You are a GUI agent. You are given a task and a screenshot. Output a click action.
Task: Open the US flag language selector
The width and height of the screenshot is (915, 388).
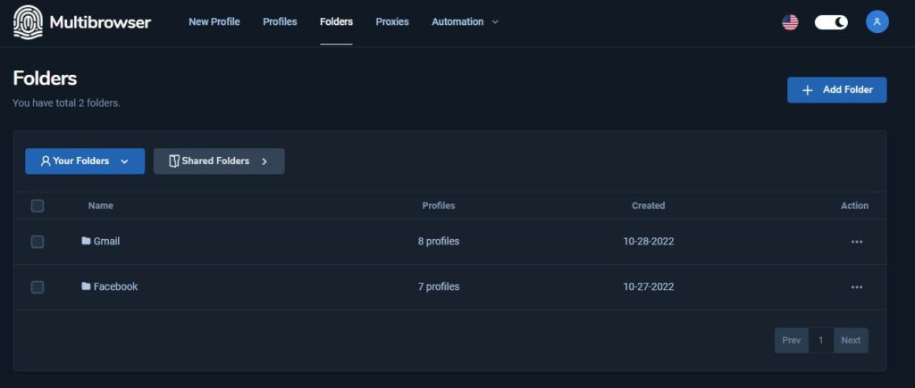790,22
